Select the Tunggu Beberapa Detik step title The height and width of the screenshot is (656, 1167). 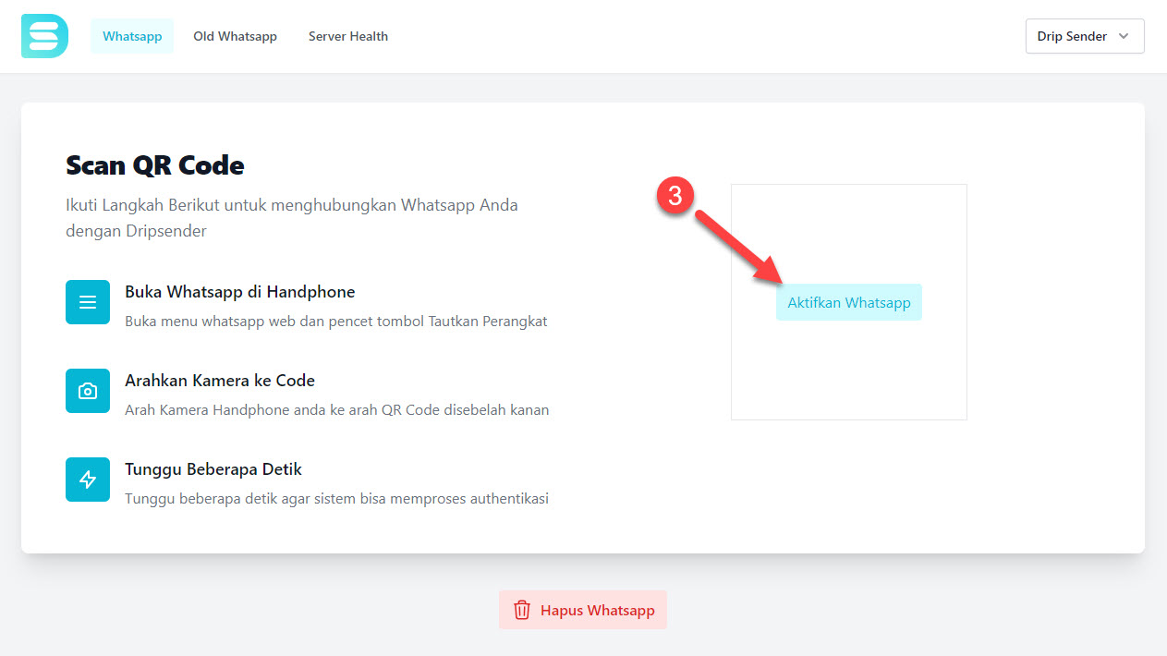click(x=213, y=469)
